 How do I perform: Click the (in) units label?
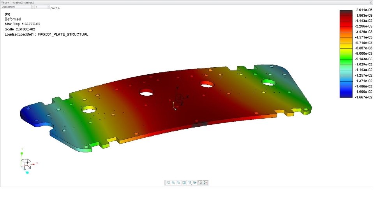click(x=8, y=14)
